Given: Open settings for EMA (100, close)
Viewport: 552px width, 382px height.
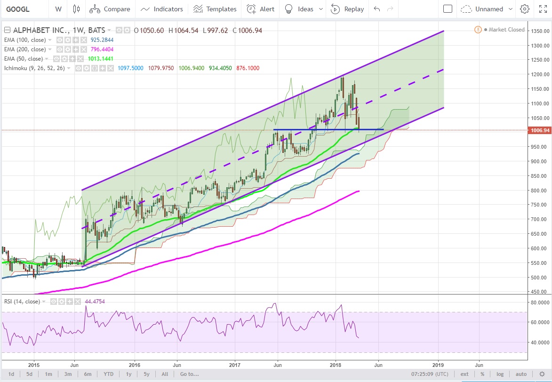Looking at the screenshot, I should (68, 40).
